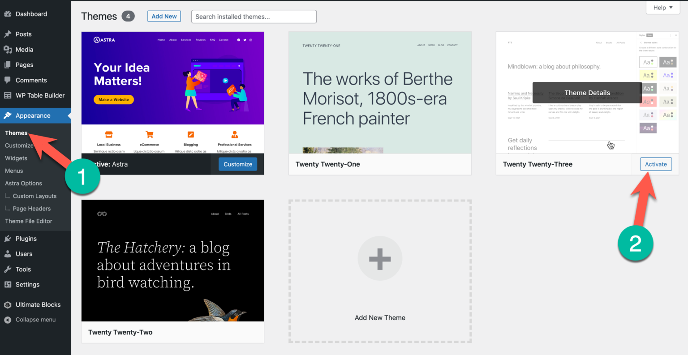Screen dimensions: 688x355
Task: Open the Widgets submenu item
Action: pyautogui.click(x=16, y=158)
